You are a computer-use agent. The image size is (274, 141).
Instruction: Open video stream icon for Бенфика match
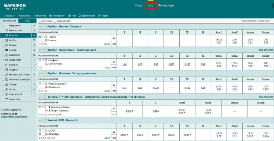tap(40, 60)
